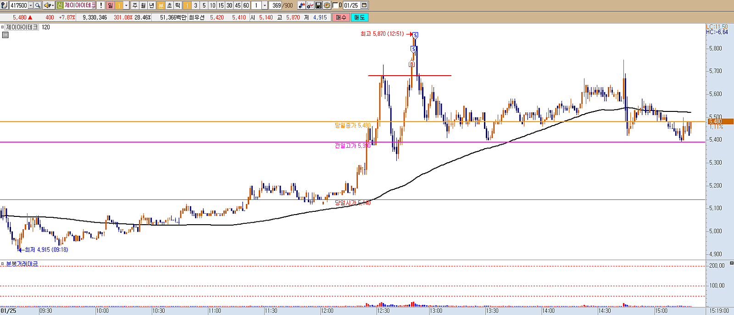Click the red horizontal resistance line
The width and height of the screenshot is (734, 315).
(410, 76)
